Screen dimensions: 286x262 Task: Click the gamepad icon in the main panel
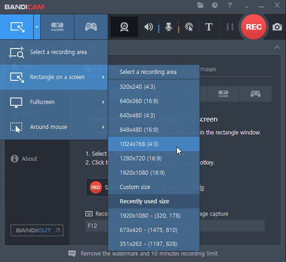(255, 94)
